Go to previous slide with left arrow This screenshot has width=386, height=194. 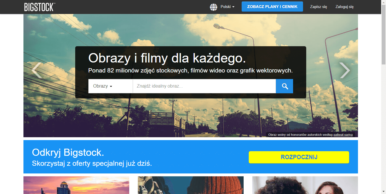pyautogui.click(x=37, y=70)
